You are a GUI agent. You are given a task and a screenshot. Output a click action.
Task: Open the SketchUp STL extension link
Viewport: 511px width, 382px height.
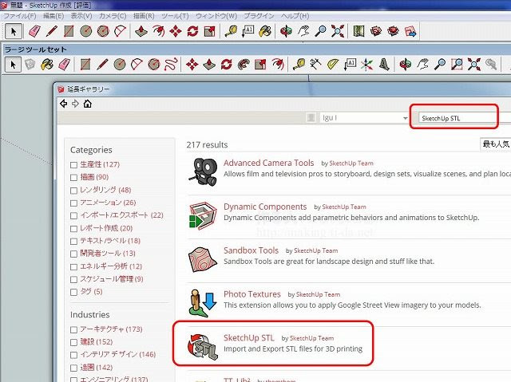(x=248, y=338)
